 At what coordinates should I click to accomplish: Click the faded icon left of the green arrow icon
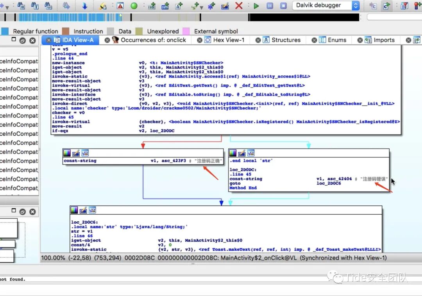point(373,5)
